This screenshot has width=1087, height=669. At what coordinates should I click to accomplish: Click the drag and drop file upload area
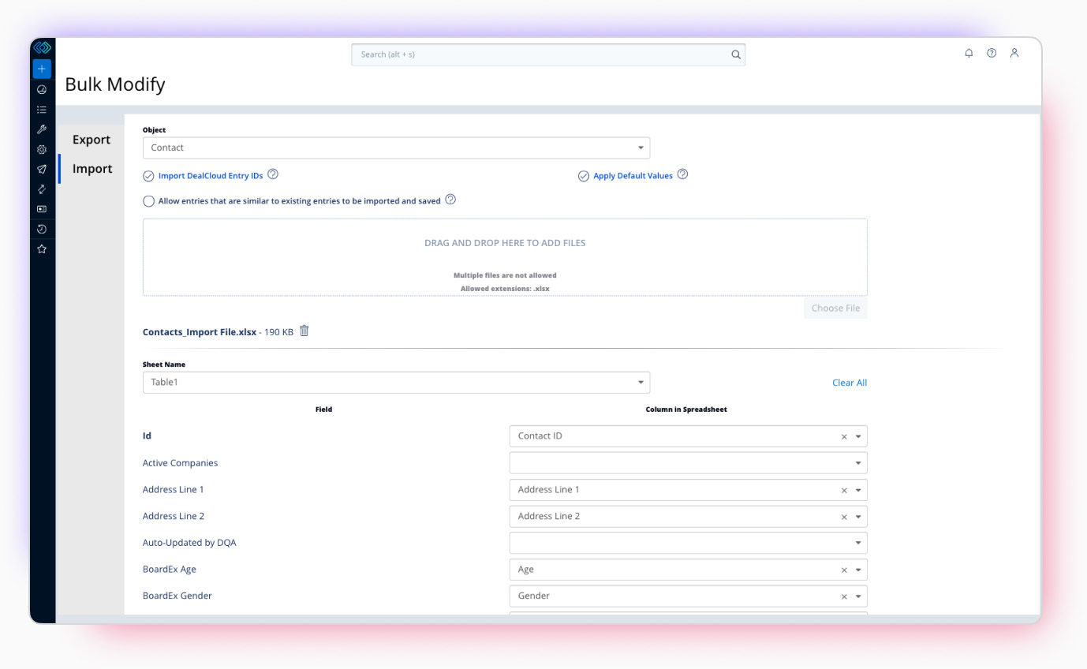505,257
